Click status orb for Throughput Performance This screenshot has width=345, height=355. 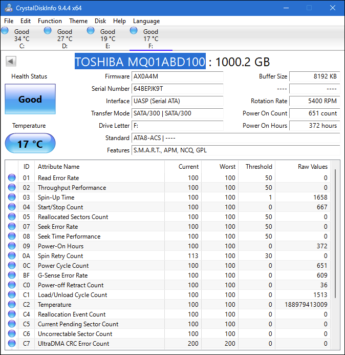pos(12,187)
